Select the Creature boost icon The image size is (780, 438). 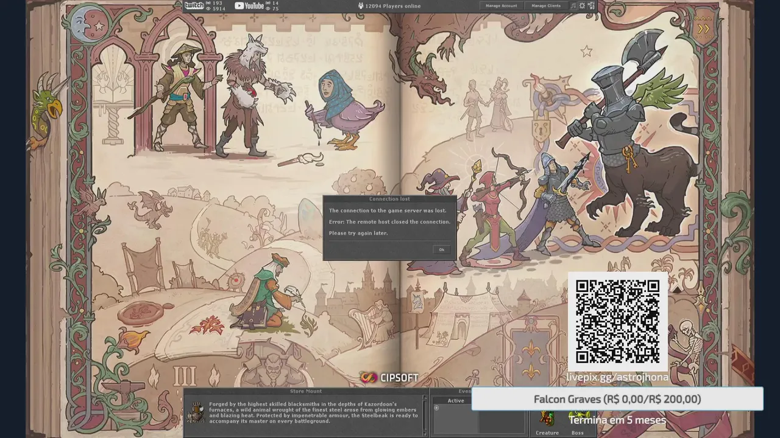pos(547,419)
